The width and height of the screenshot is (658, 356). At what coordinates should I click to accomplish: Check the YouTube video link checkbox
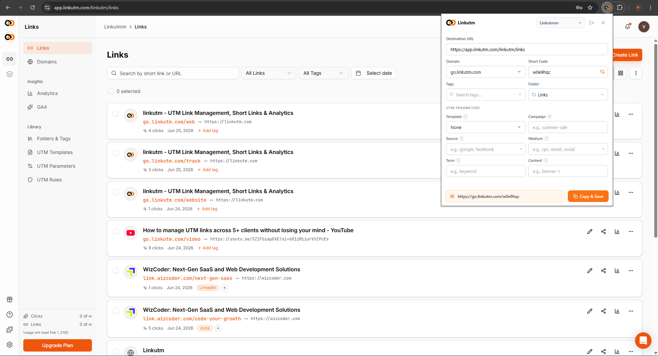116,231
